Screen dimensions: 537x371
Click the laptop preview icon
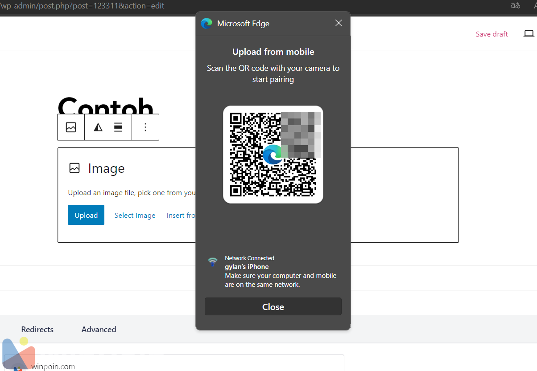[529, 34]
